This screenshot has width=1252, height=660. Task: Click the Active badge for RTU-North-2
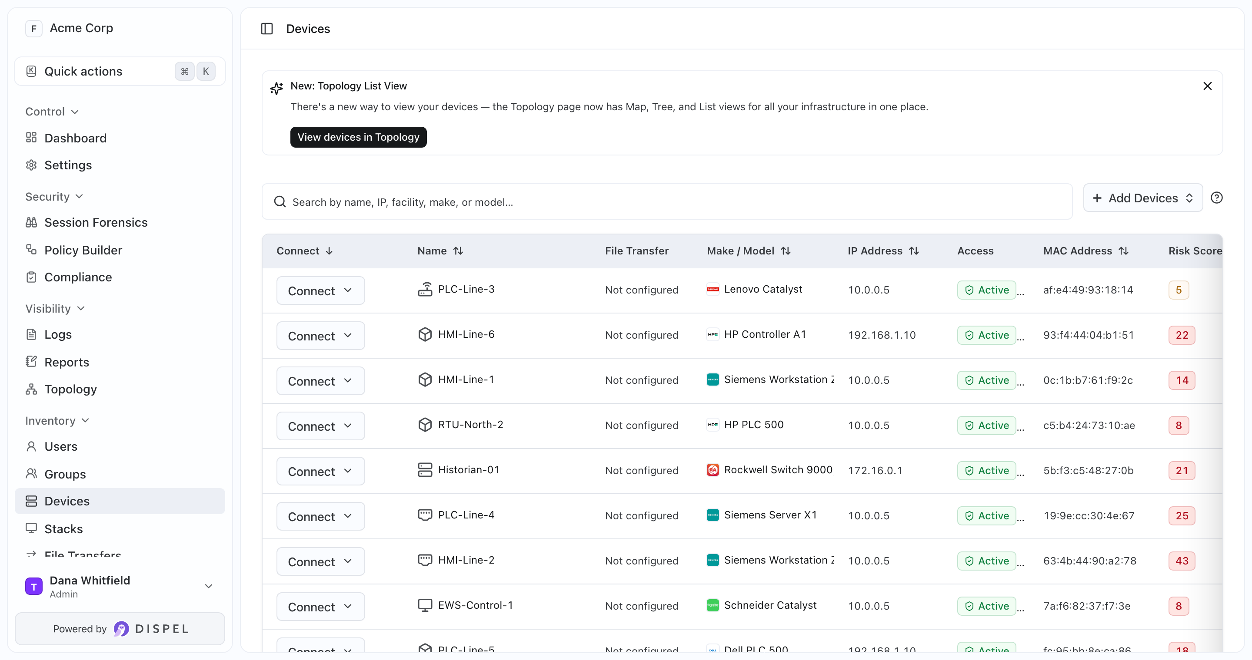(987, 426)
